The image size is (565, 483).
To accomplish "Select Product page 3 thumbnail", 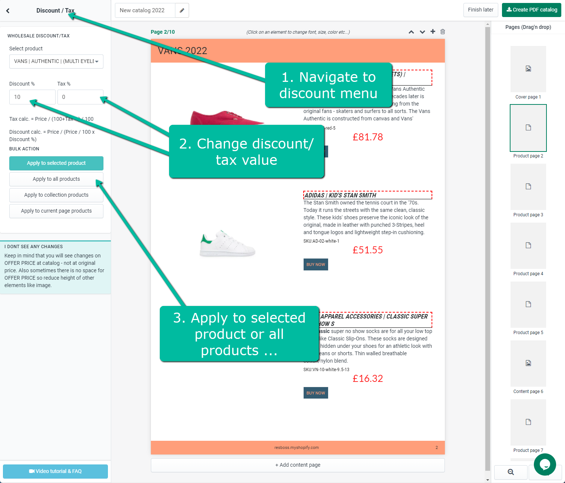I will (x=528, y=187).
